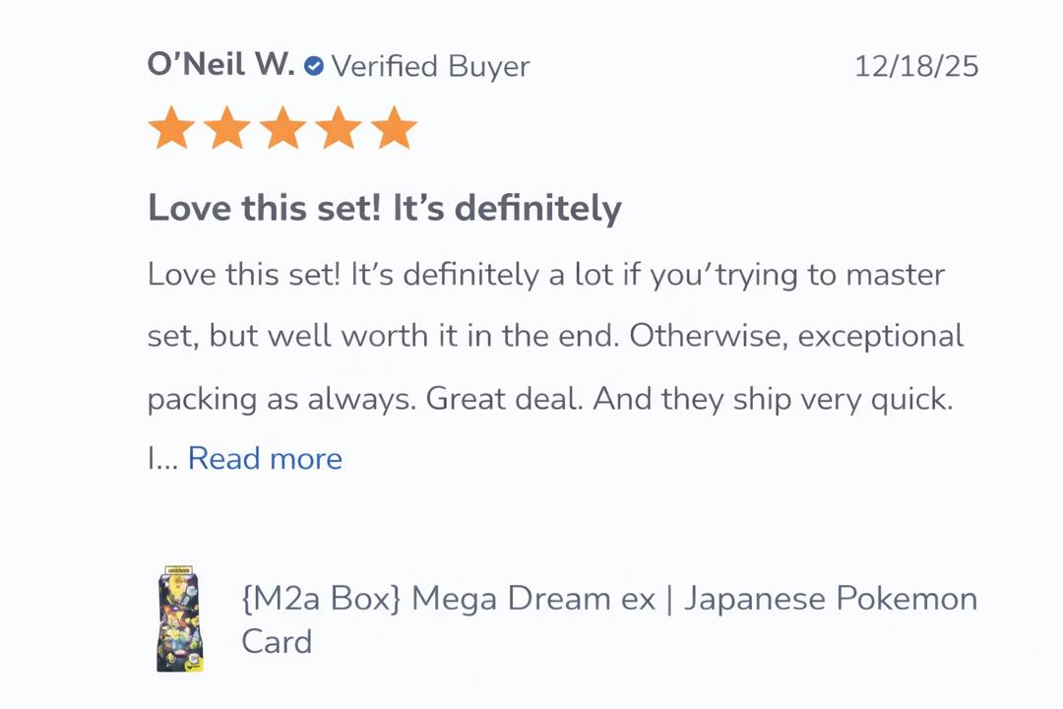
Task: Select the fifth rating star
Action: coord(395,129)
